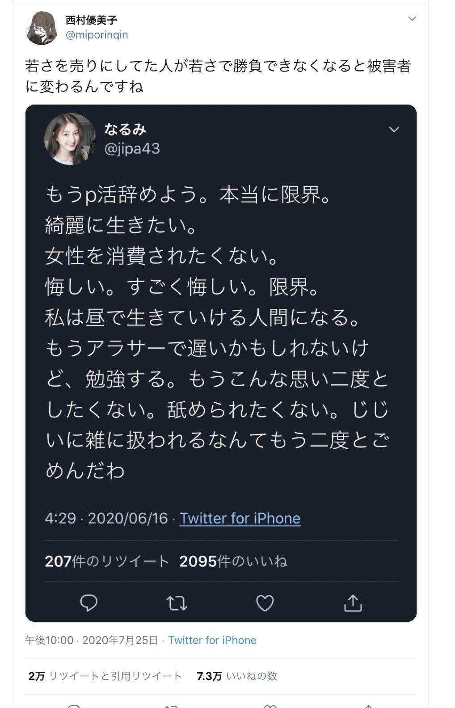This screenshot has height=708, width=455.
Task: Open なるみ's profile picture
Action: click(x=70, y=139)
